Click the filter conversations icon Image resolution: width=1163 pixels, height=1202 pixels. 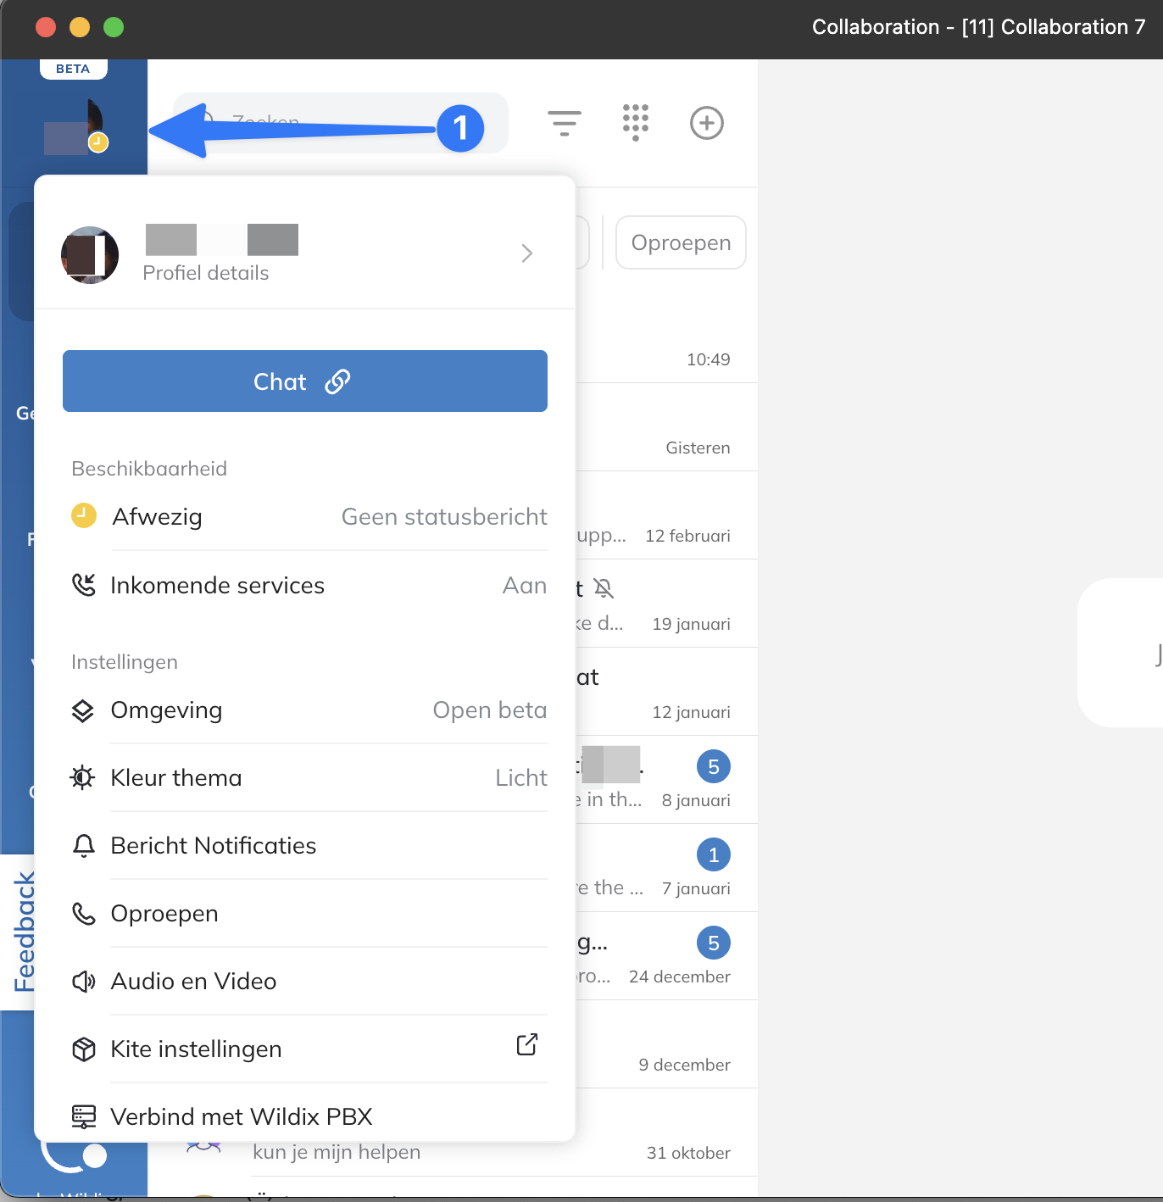pyautogui.click(x=564, y=123)
